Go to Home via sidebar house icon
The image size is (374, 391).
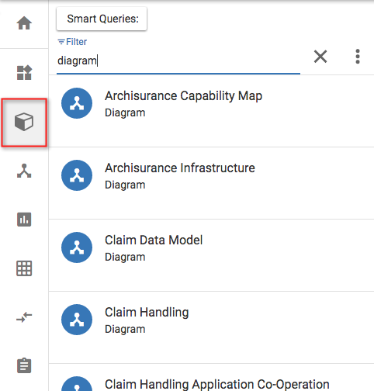[x=24, y=23]
